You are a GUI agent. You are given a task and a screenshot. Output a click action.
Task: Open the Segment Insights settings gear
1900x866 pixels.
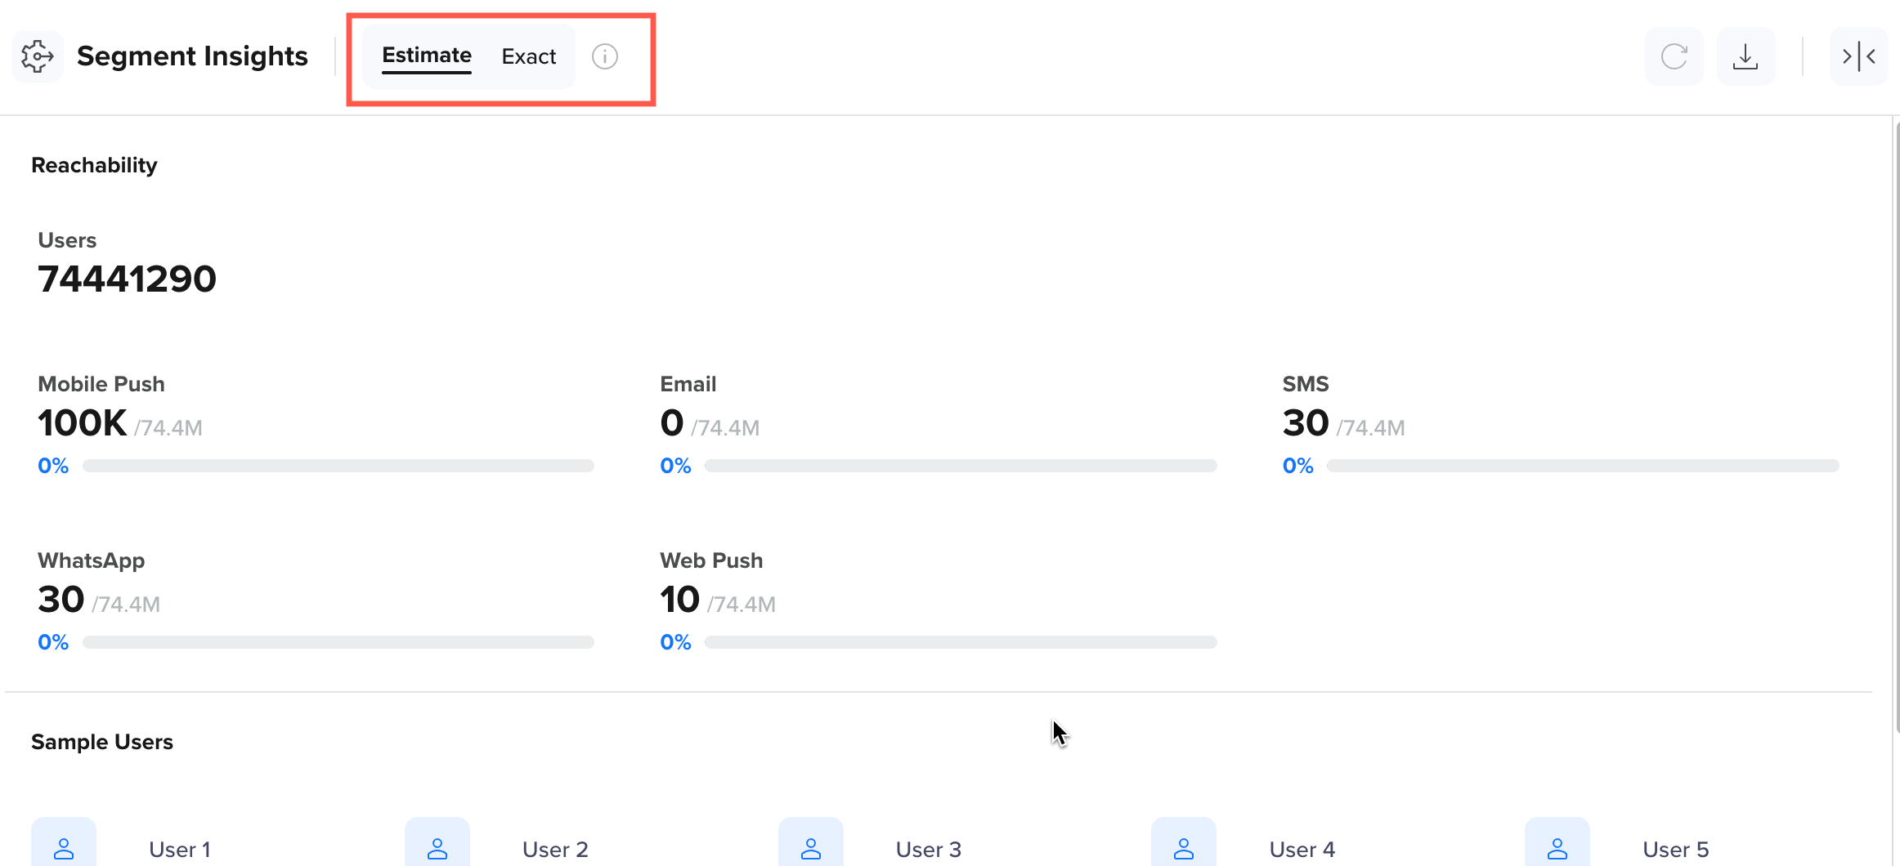click(38, 56)
